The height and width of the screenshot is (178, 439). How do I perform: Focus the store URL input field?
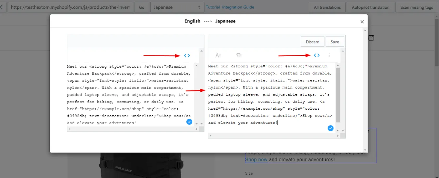tap(70, 7)
